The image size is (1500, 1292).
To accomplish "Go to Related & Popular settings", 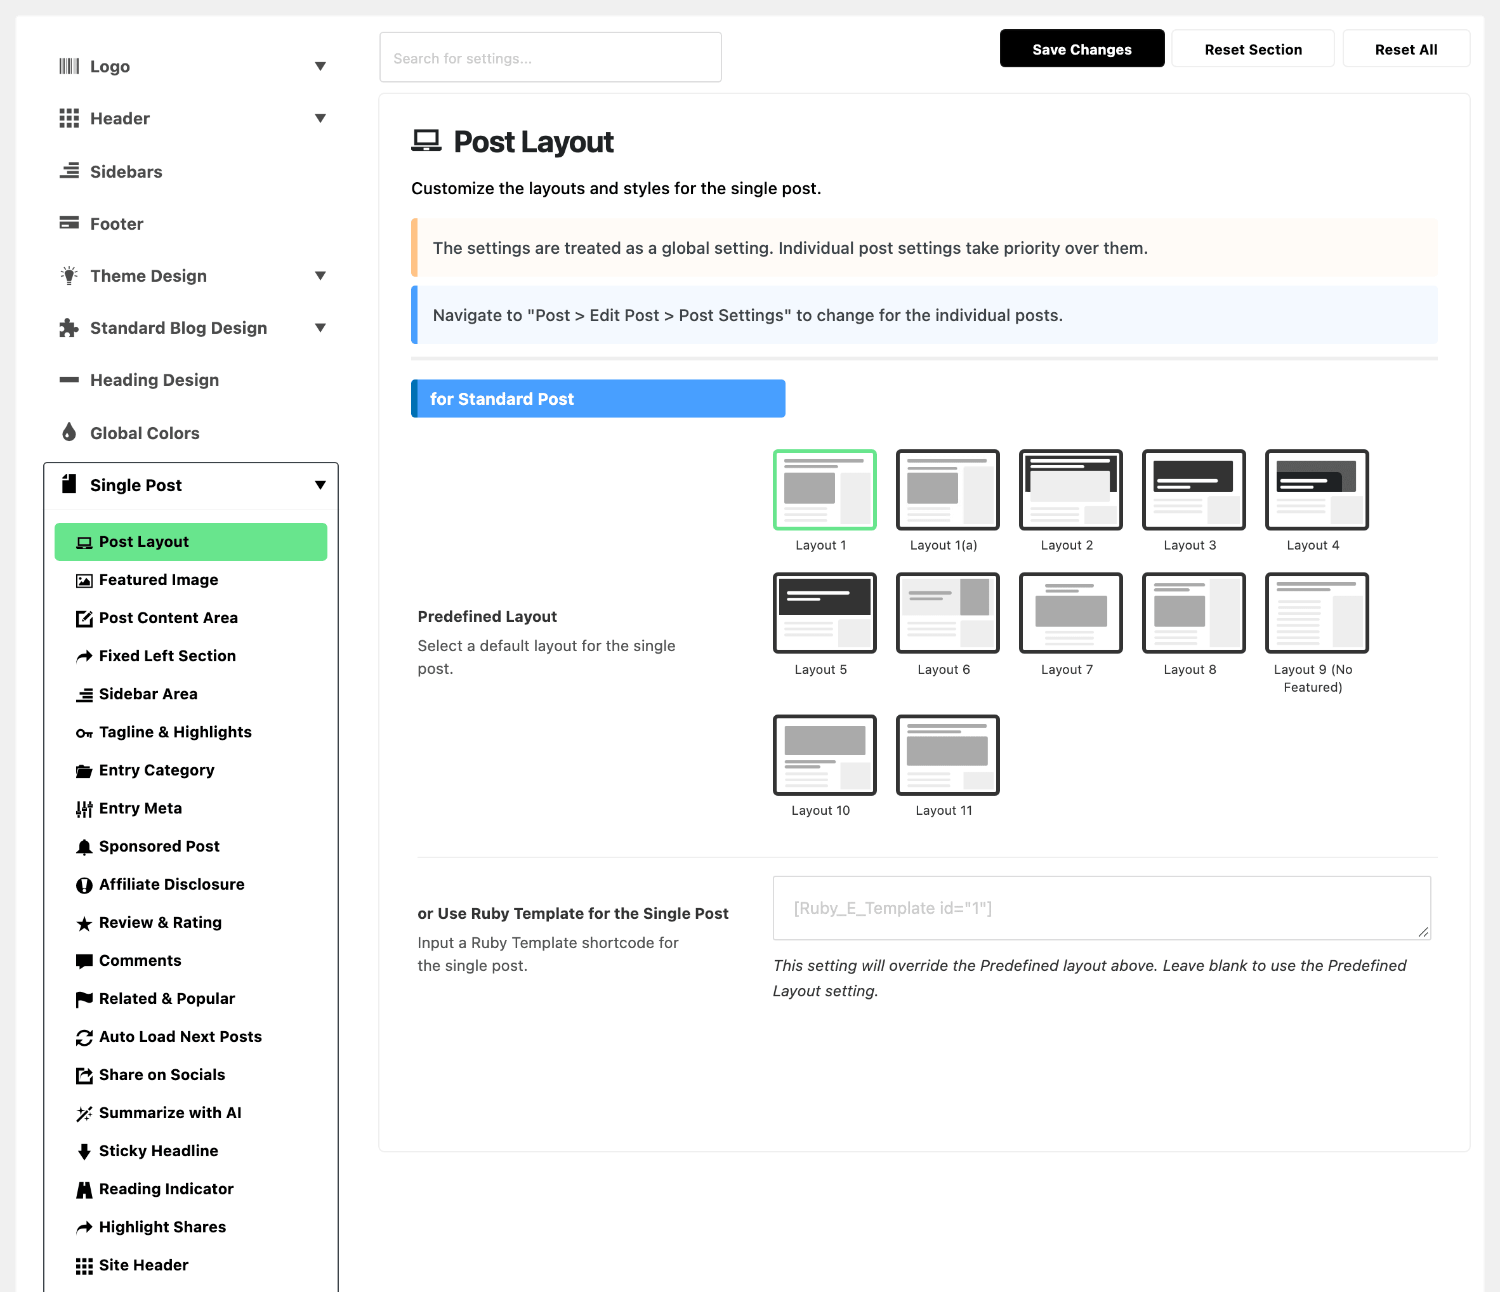I will [191, 999].
